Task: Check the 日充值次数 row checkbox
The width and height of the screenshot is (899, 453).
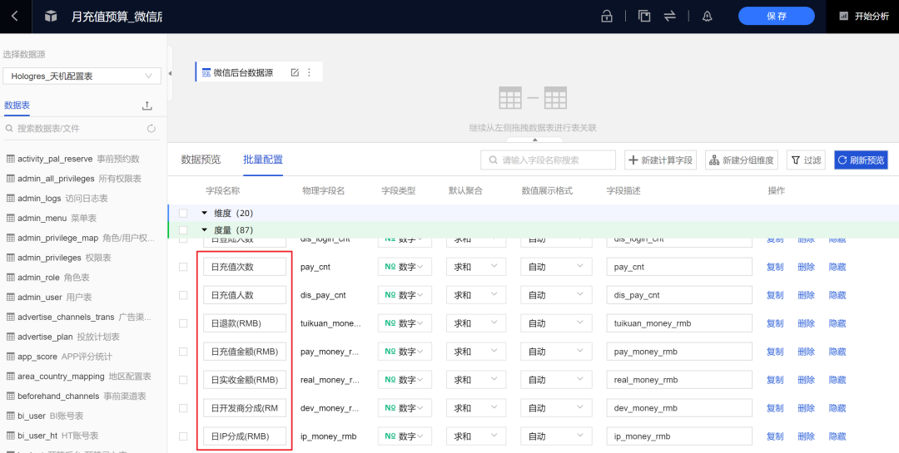Action: [183, 267]
